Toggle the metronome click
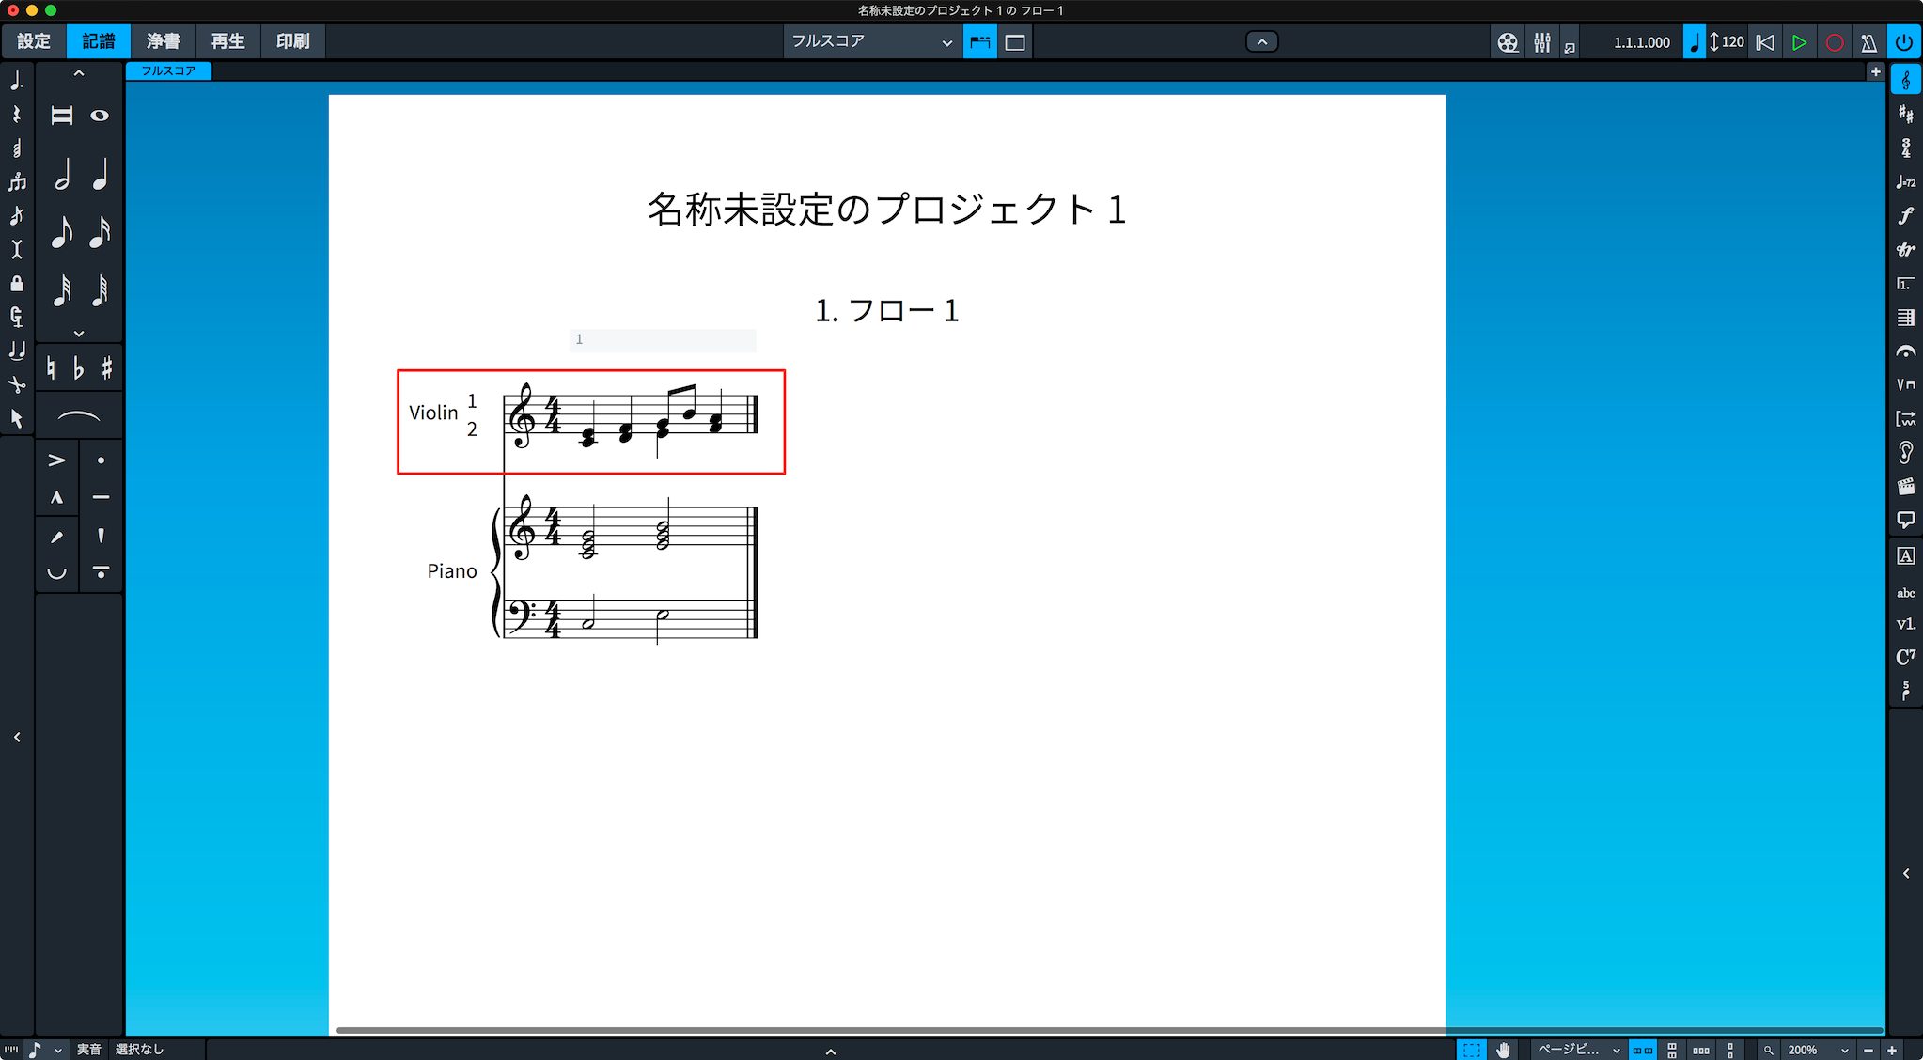 [1868, 42]
